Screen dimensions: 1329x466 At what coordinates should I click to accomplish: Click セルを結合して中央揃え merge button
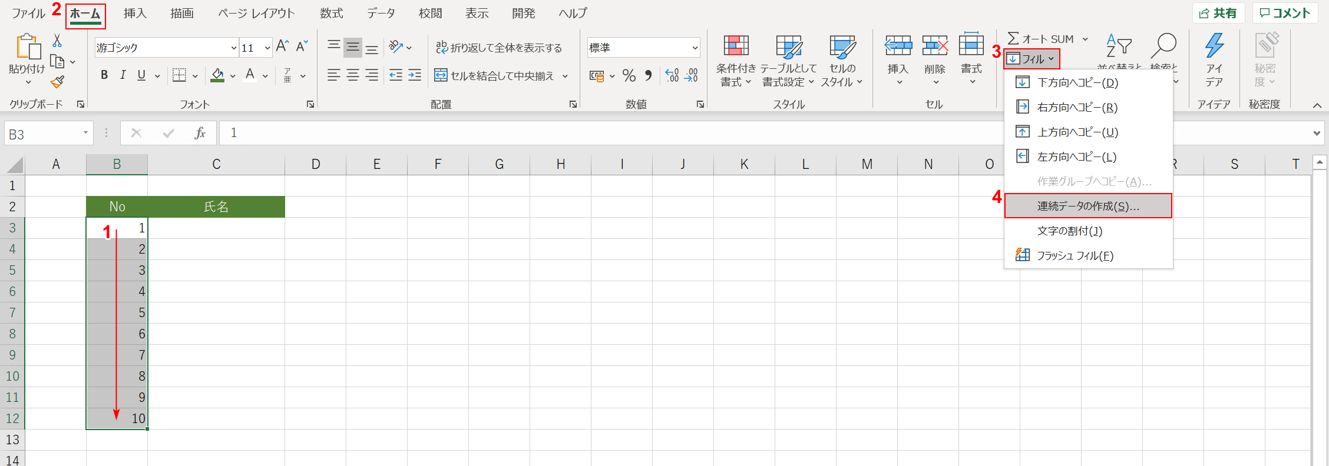tap(494, 75)
